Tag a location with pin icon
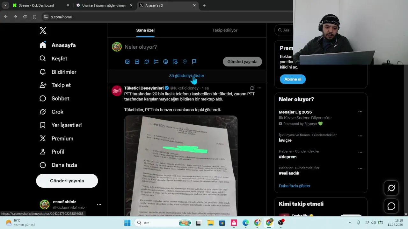The image size is (408, 229). tap(185, 62)
